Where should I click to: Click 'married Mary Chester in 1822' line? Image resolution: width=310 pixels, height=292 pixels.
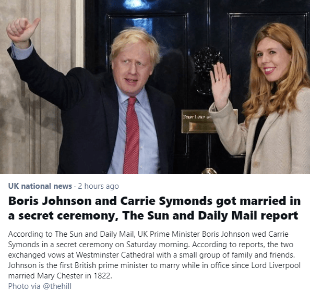[60, 276]
